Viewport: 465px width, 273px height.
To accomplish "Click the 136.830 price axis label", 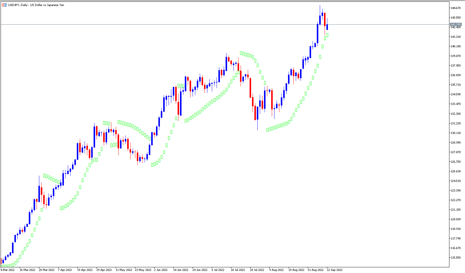I will coord(456,75).
